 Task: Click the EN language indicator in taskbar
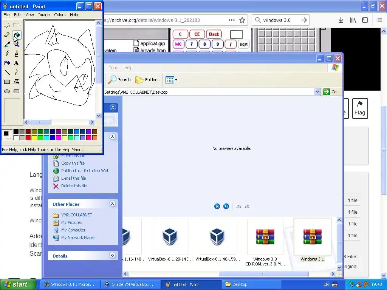326,285
